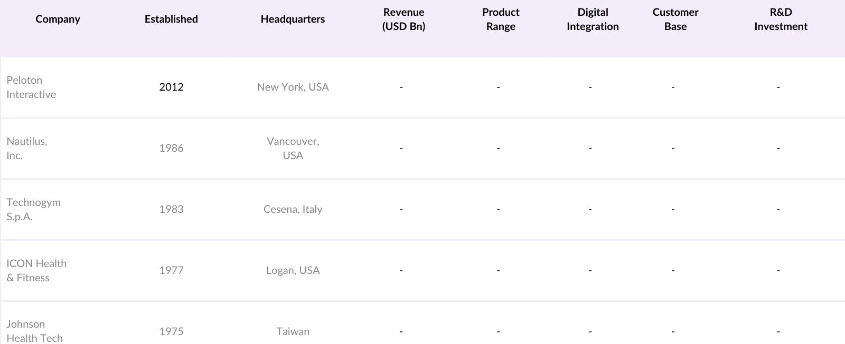Click the 1986 established year cell
845x344 pixels.
(171, 149)
